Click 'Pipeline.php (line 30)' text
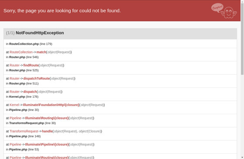 [x=24, y=110]
